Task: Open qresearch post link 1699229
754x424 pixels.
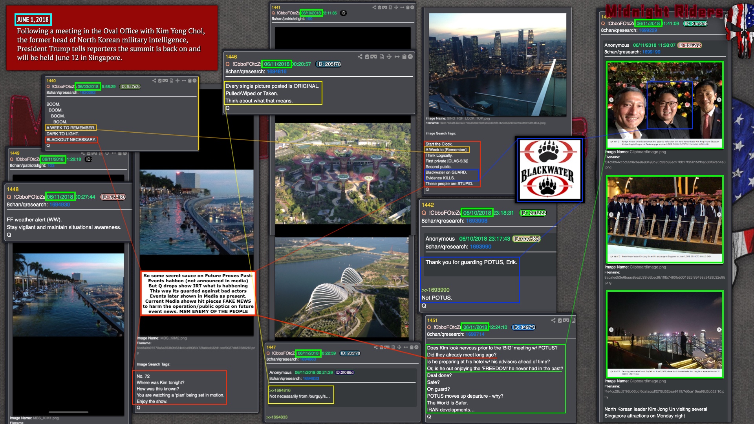Action: tap(648, 30)
